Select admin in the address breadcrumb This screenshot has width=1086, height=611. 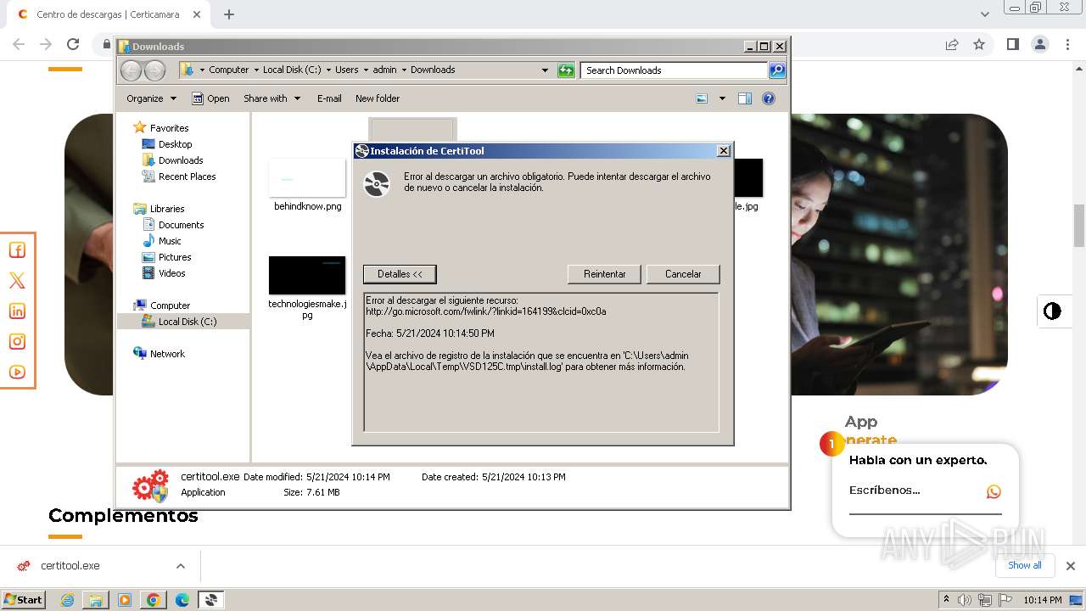384,70
